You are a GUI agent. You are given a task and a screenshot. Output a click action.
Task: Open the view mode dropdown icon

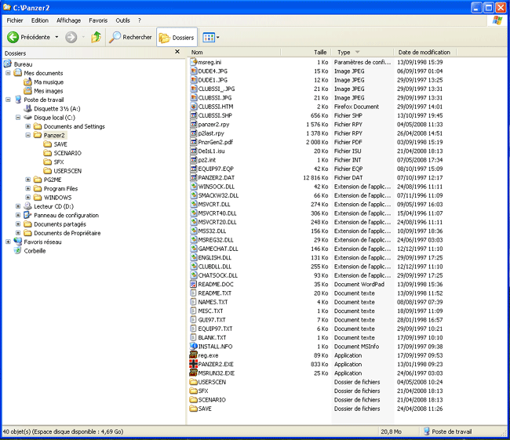point(211,38)
